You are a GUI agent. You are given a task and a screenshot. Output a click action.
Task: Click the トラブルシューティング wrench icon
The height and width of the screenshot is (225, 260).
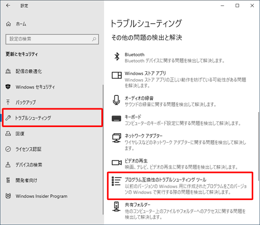pyautogui.click(x=8, y=118)
